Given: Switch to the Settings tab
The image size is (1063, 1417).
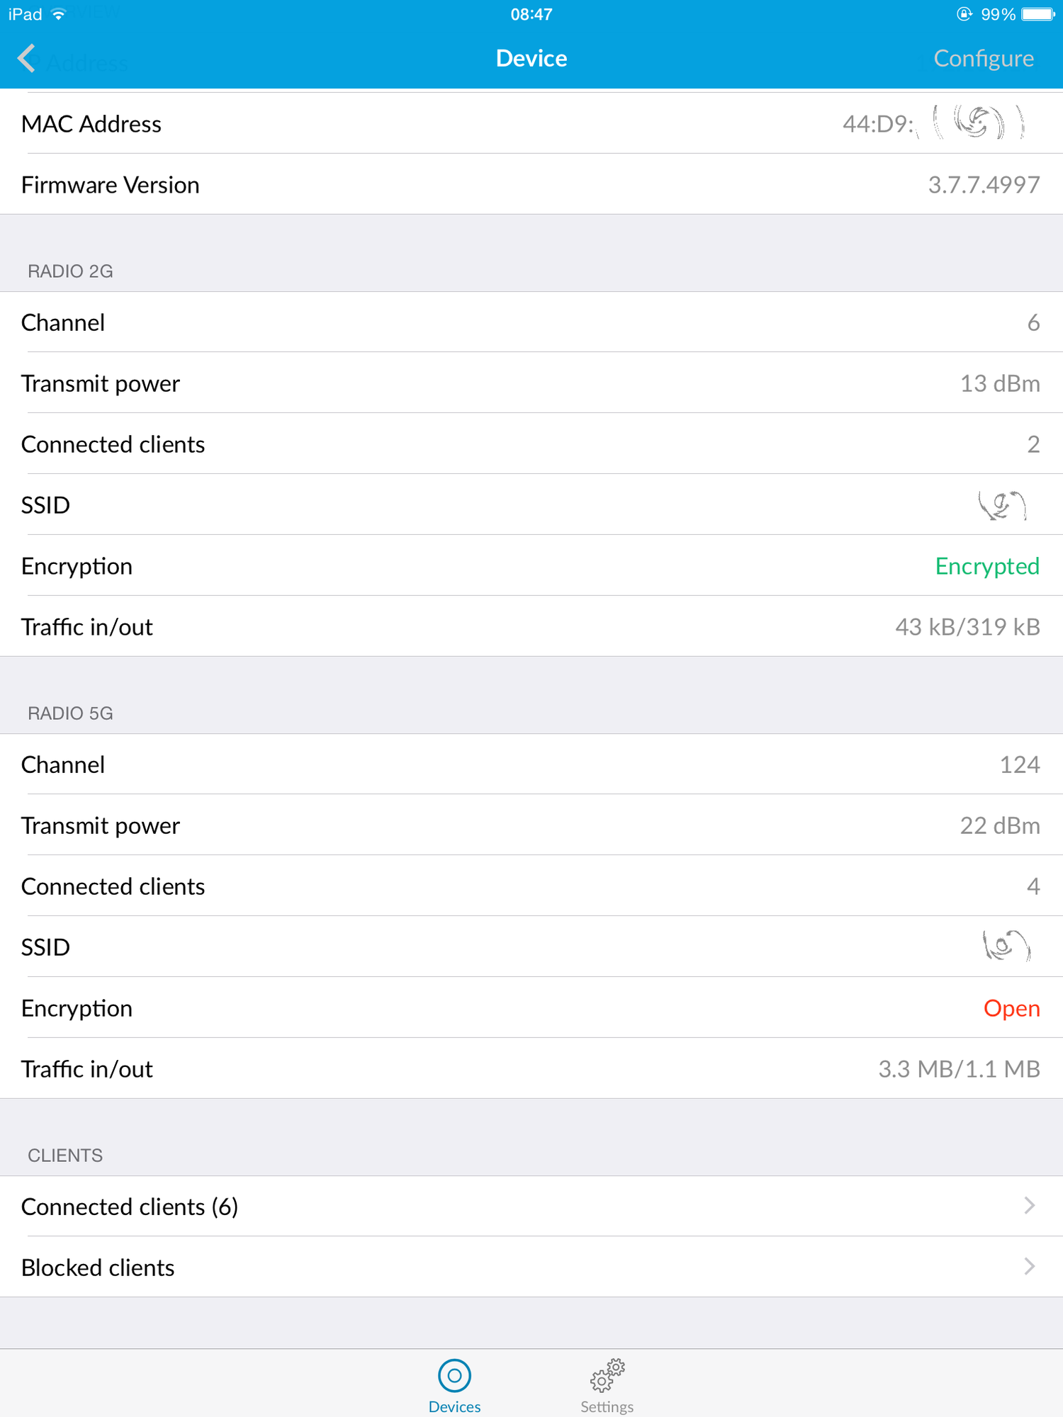Looking at the screenshot, I should (607, 1386).
